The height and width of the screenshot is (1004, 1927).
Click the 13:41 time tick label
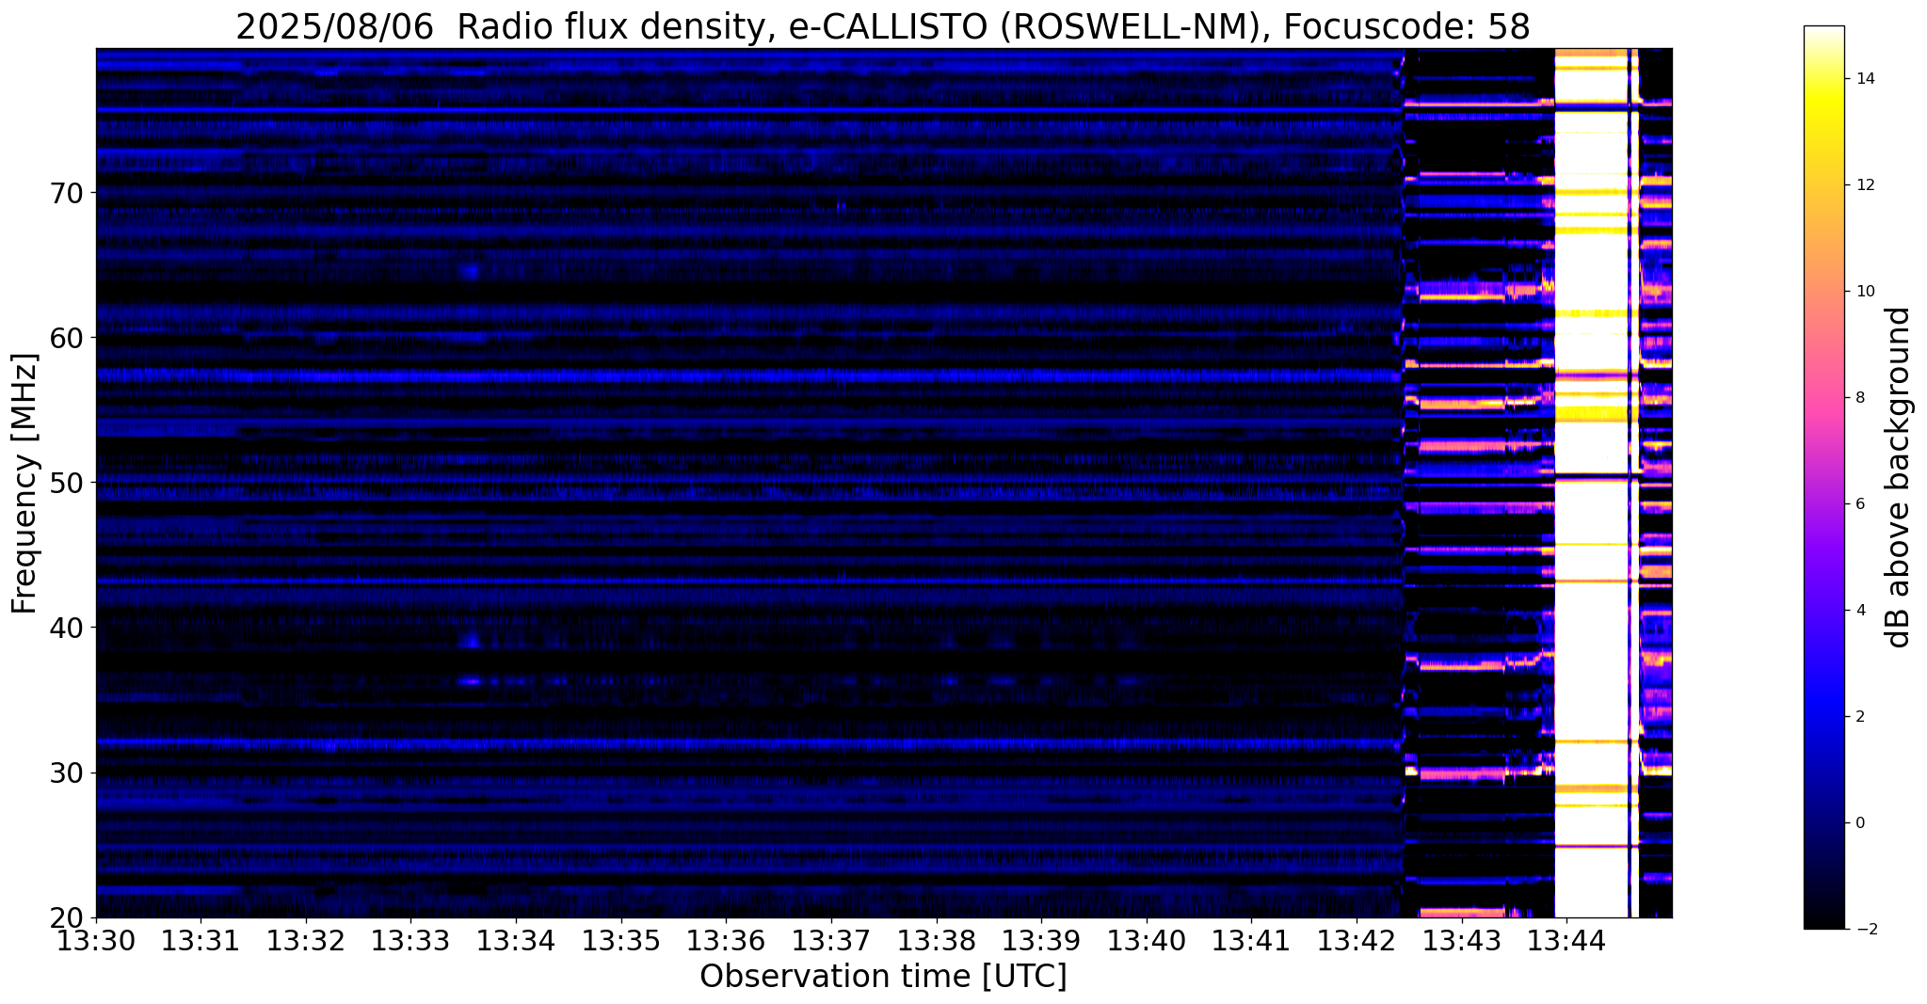[1251, 940]
